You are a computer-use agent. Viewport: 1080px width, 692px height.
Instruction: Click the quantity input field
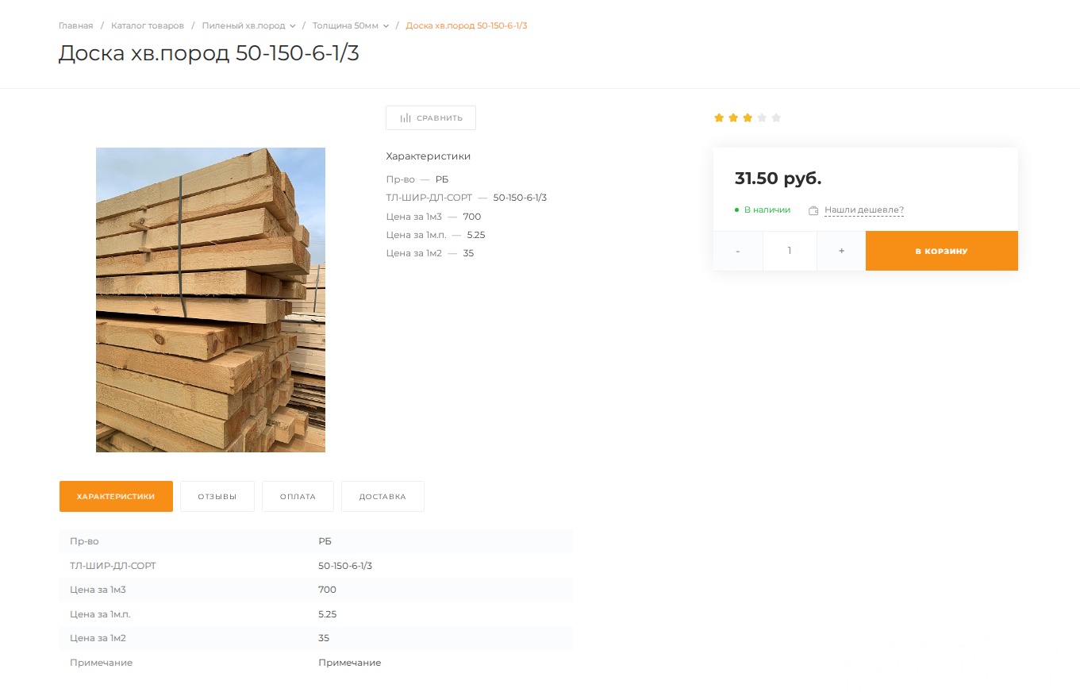[x=790, y=251]
